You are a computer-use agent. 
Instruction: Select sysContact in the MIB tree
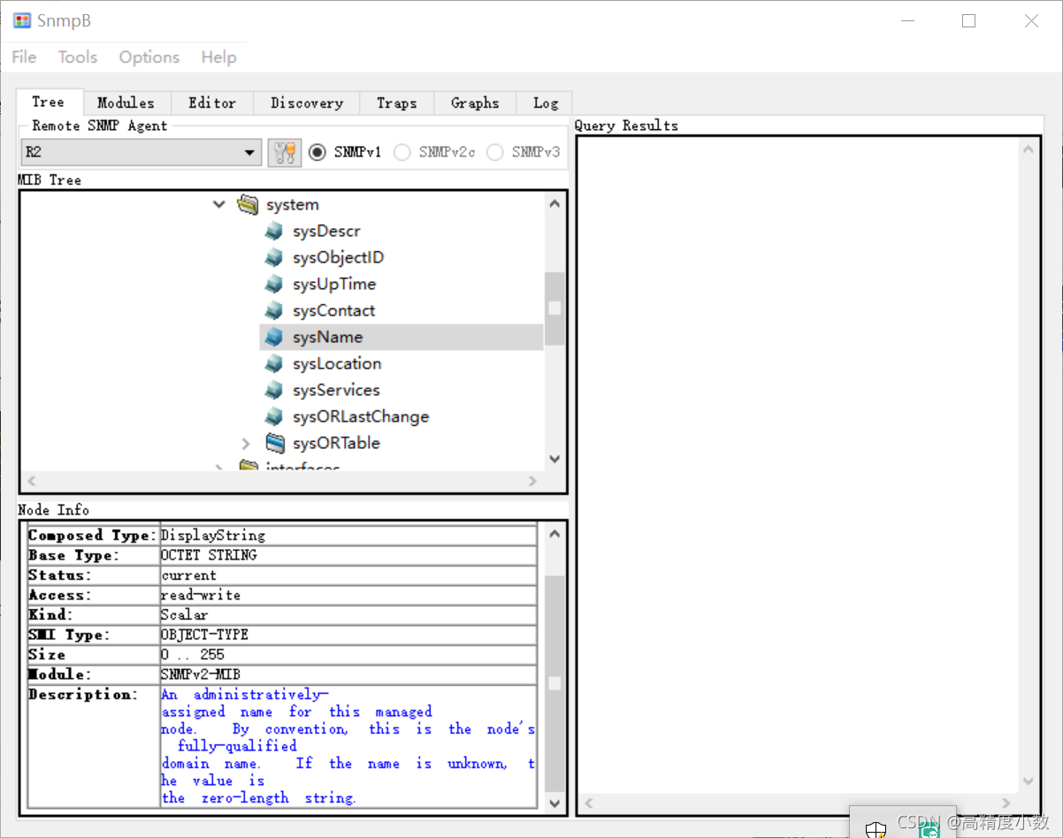point(333,311)
